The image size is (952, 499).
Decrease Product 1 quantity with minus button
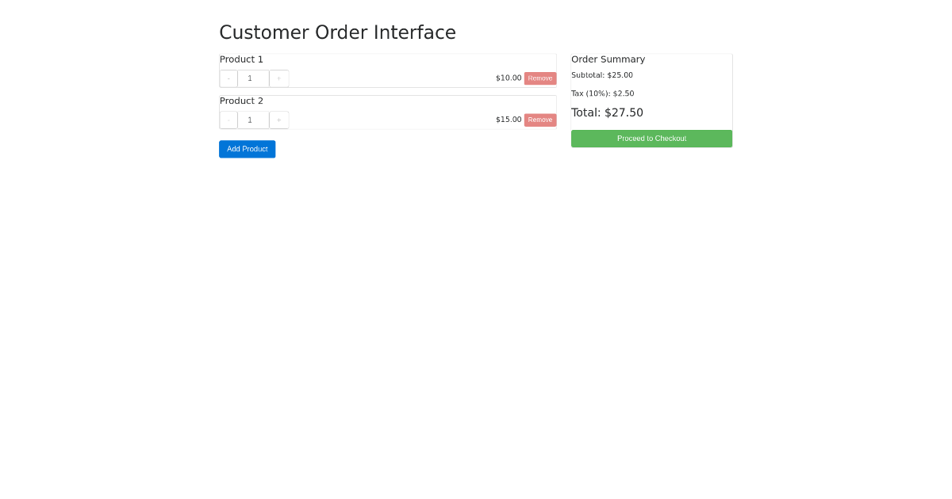[228, 78]
